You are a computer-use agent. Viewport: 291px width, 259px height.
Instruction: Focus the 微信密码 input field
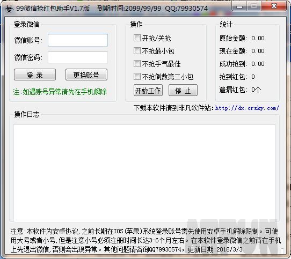(x=78, y=57)
